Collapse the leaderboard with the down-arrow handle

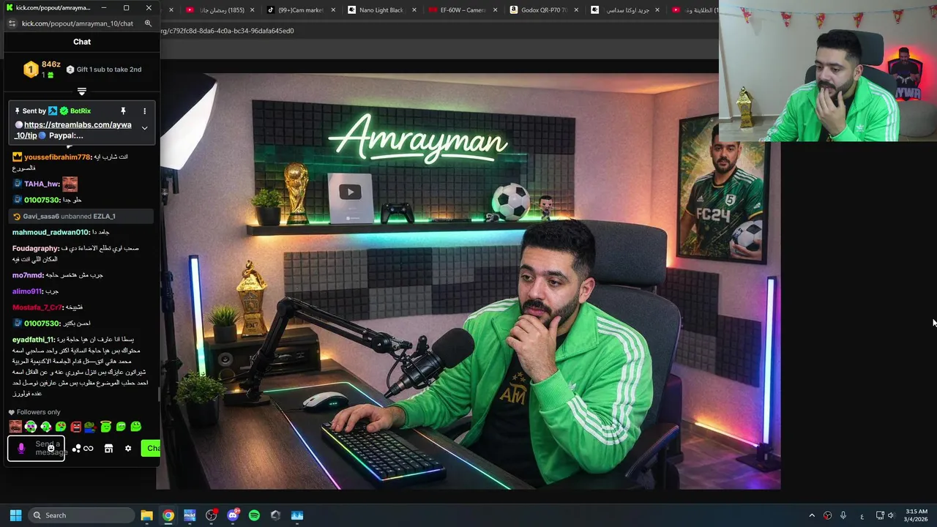pyautogui.click(x=82, y=91)
